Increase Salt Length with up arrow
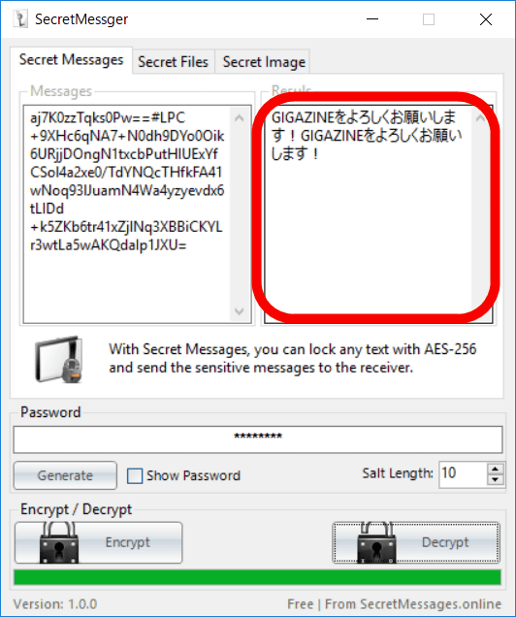 (x=496, y=469)
